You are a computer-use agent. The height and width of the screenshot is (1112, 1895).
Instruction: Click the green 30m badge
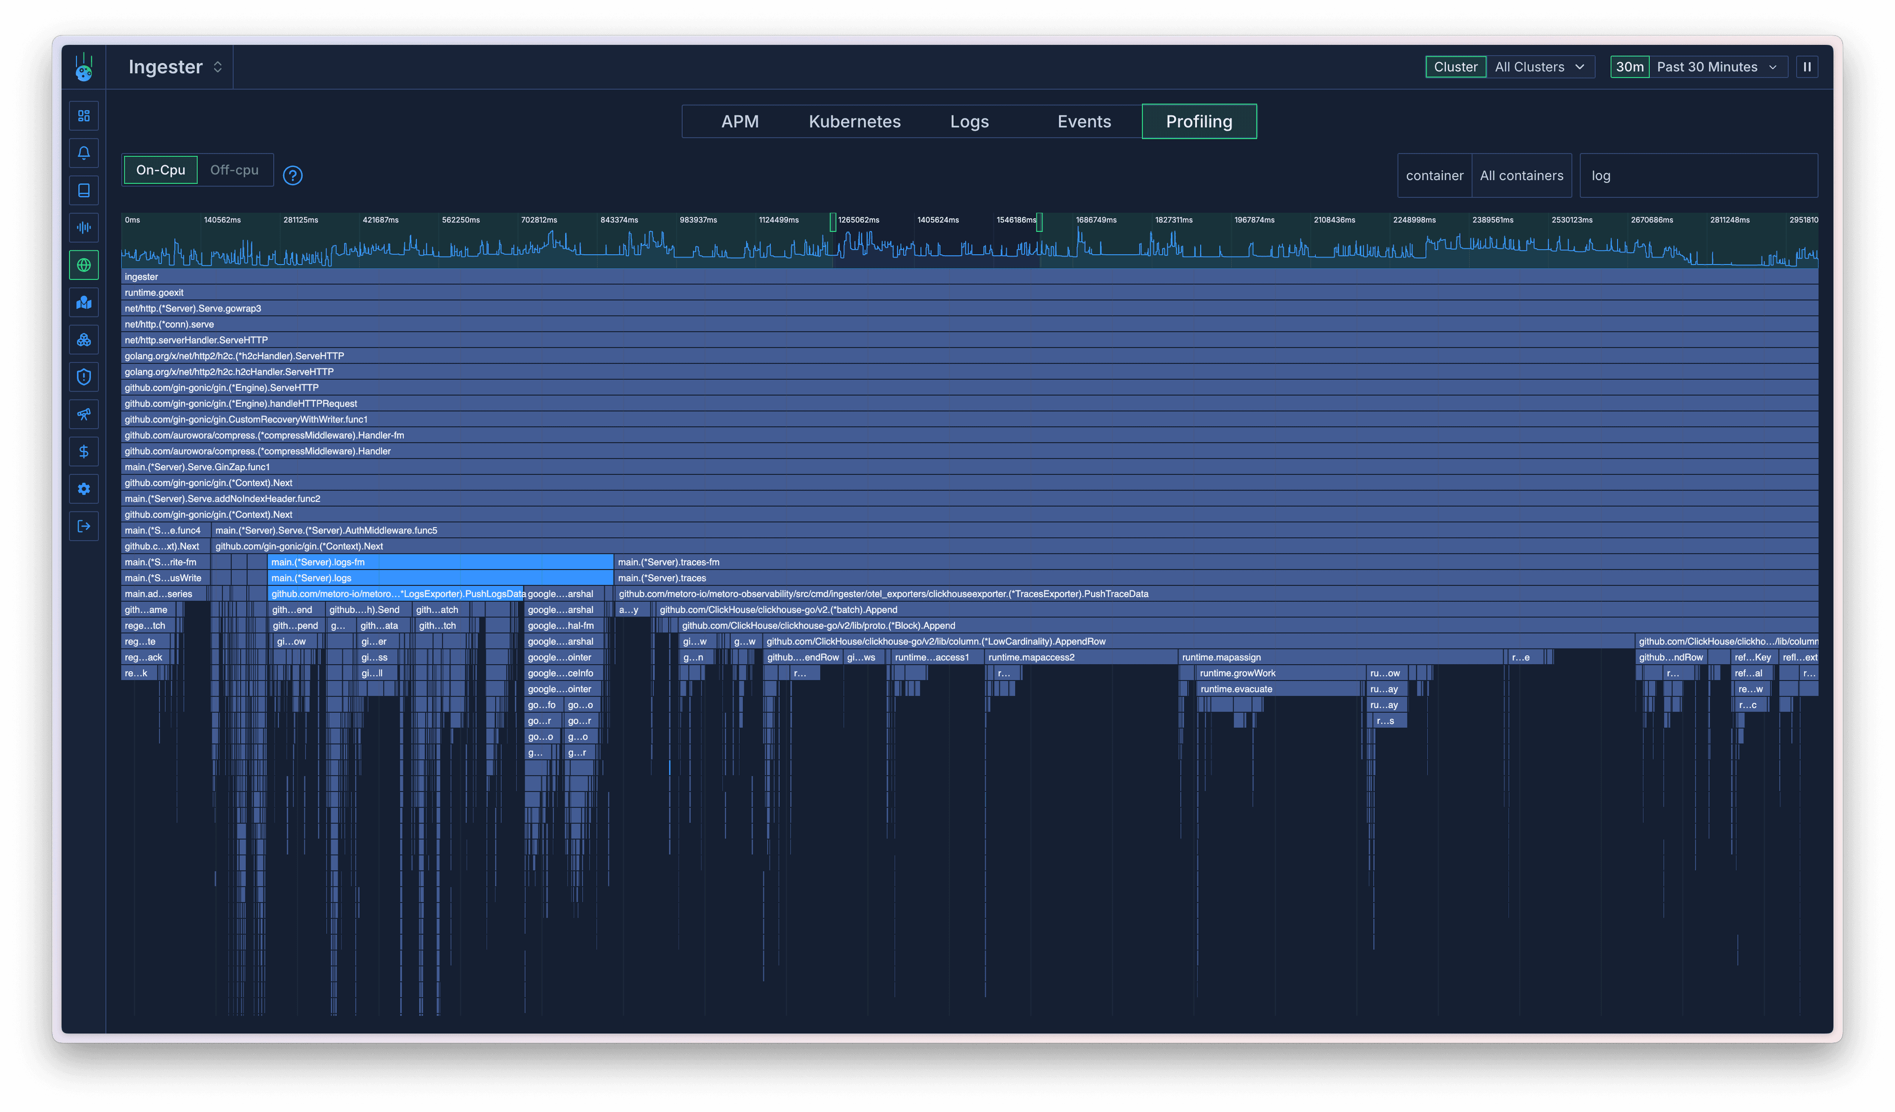(1630, 67)
